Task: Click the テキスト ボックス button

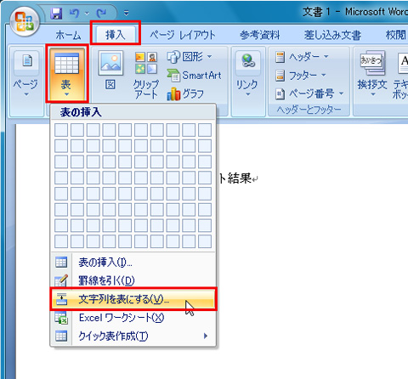Action: point(400,76)
